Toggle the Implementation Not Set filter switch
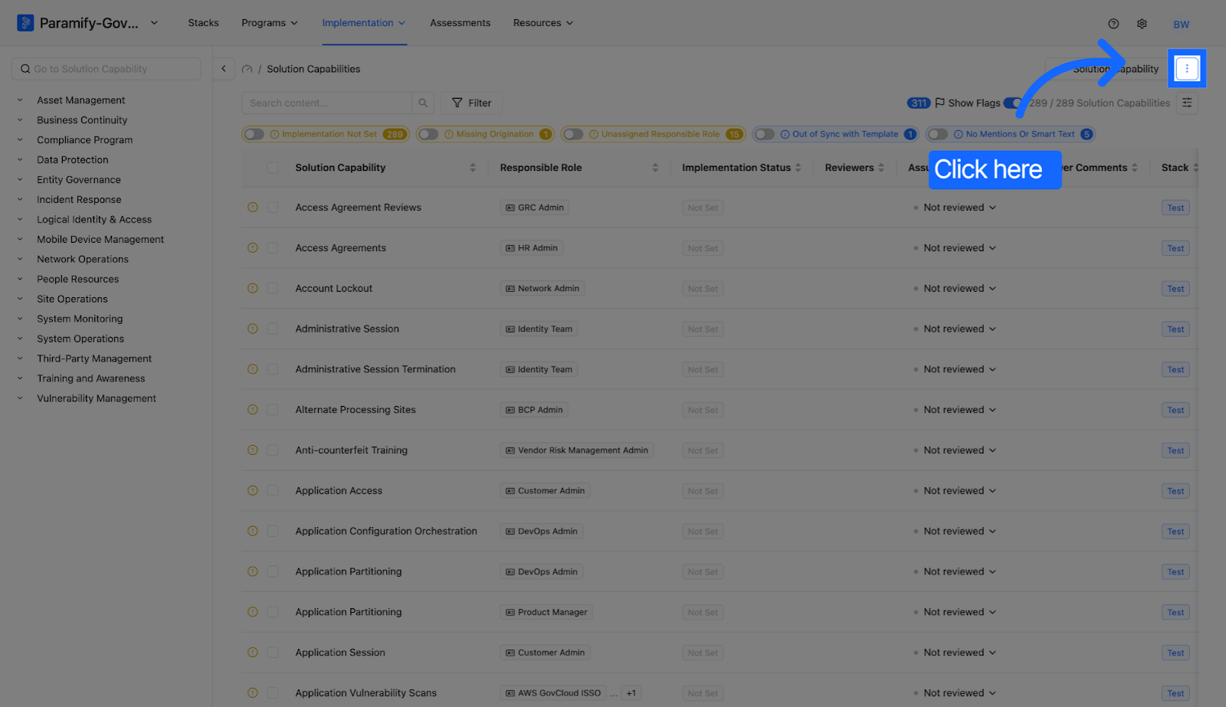This screenshot has width=1226, height=707. (x=254, y=134)
